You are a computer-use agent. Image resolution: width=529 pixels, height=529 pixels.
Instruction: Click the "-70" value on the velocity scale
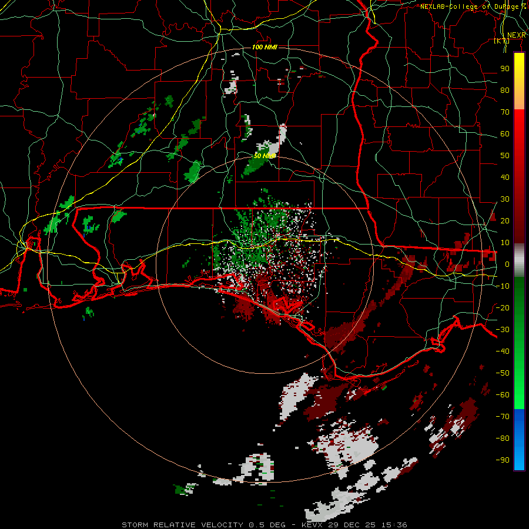click(x=503, y=417)
